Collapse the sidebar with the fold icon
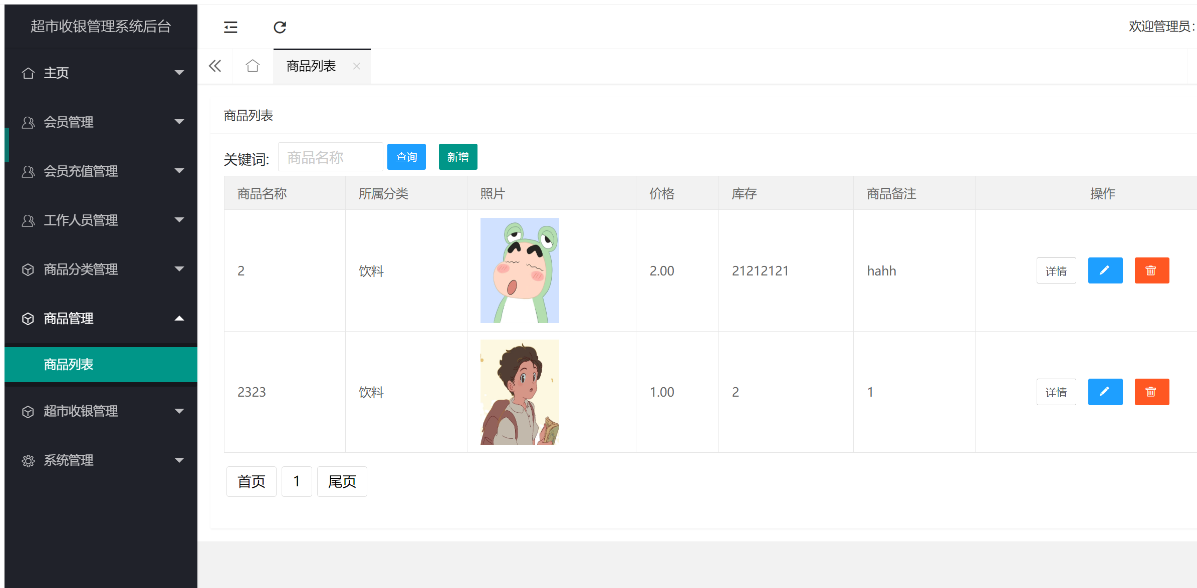This screenshot has height=588, width=1197. (230, 27)
